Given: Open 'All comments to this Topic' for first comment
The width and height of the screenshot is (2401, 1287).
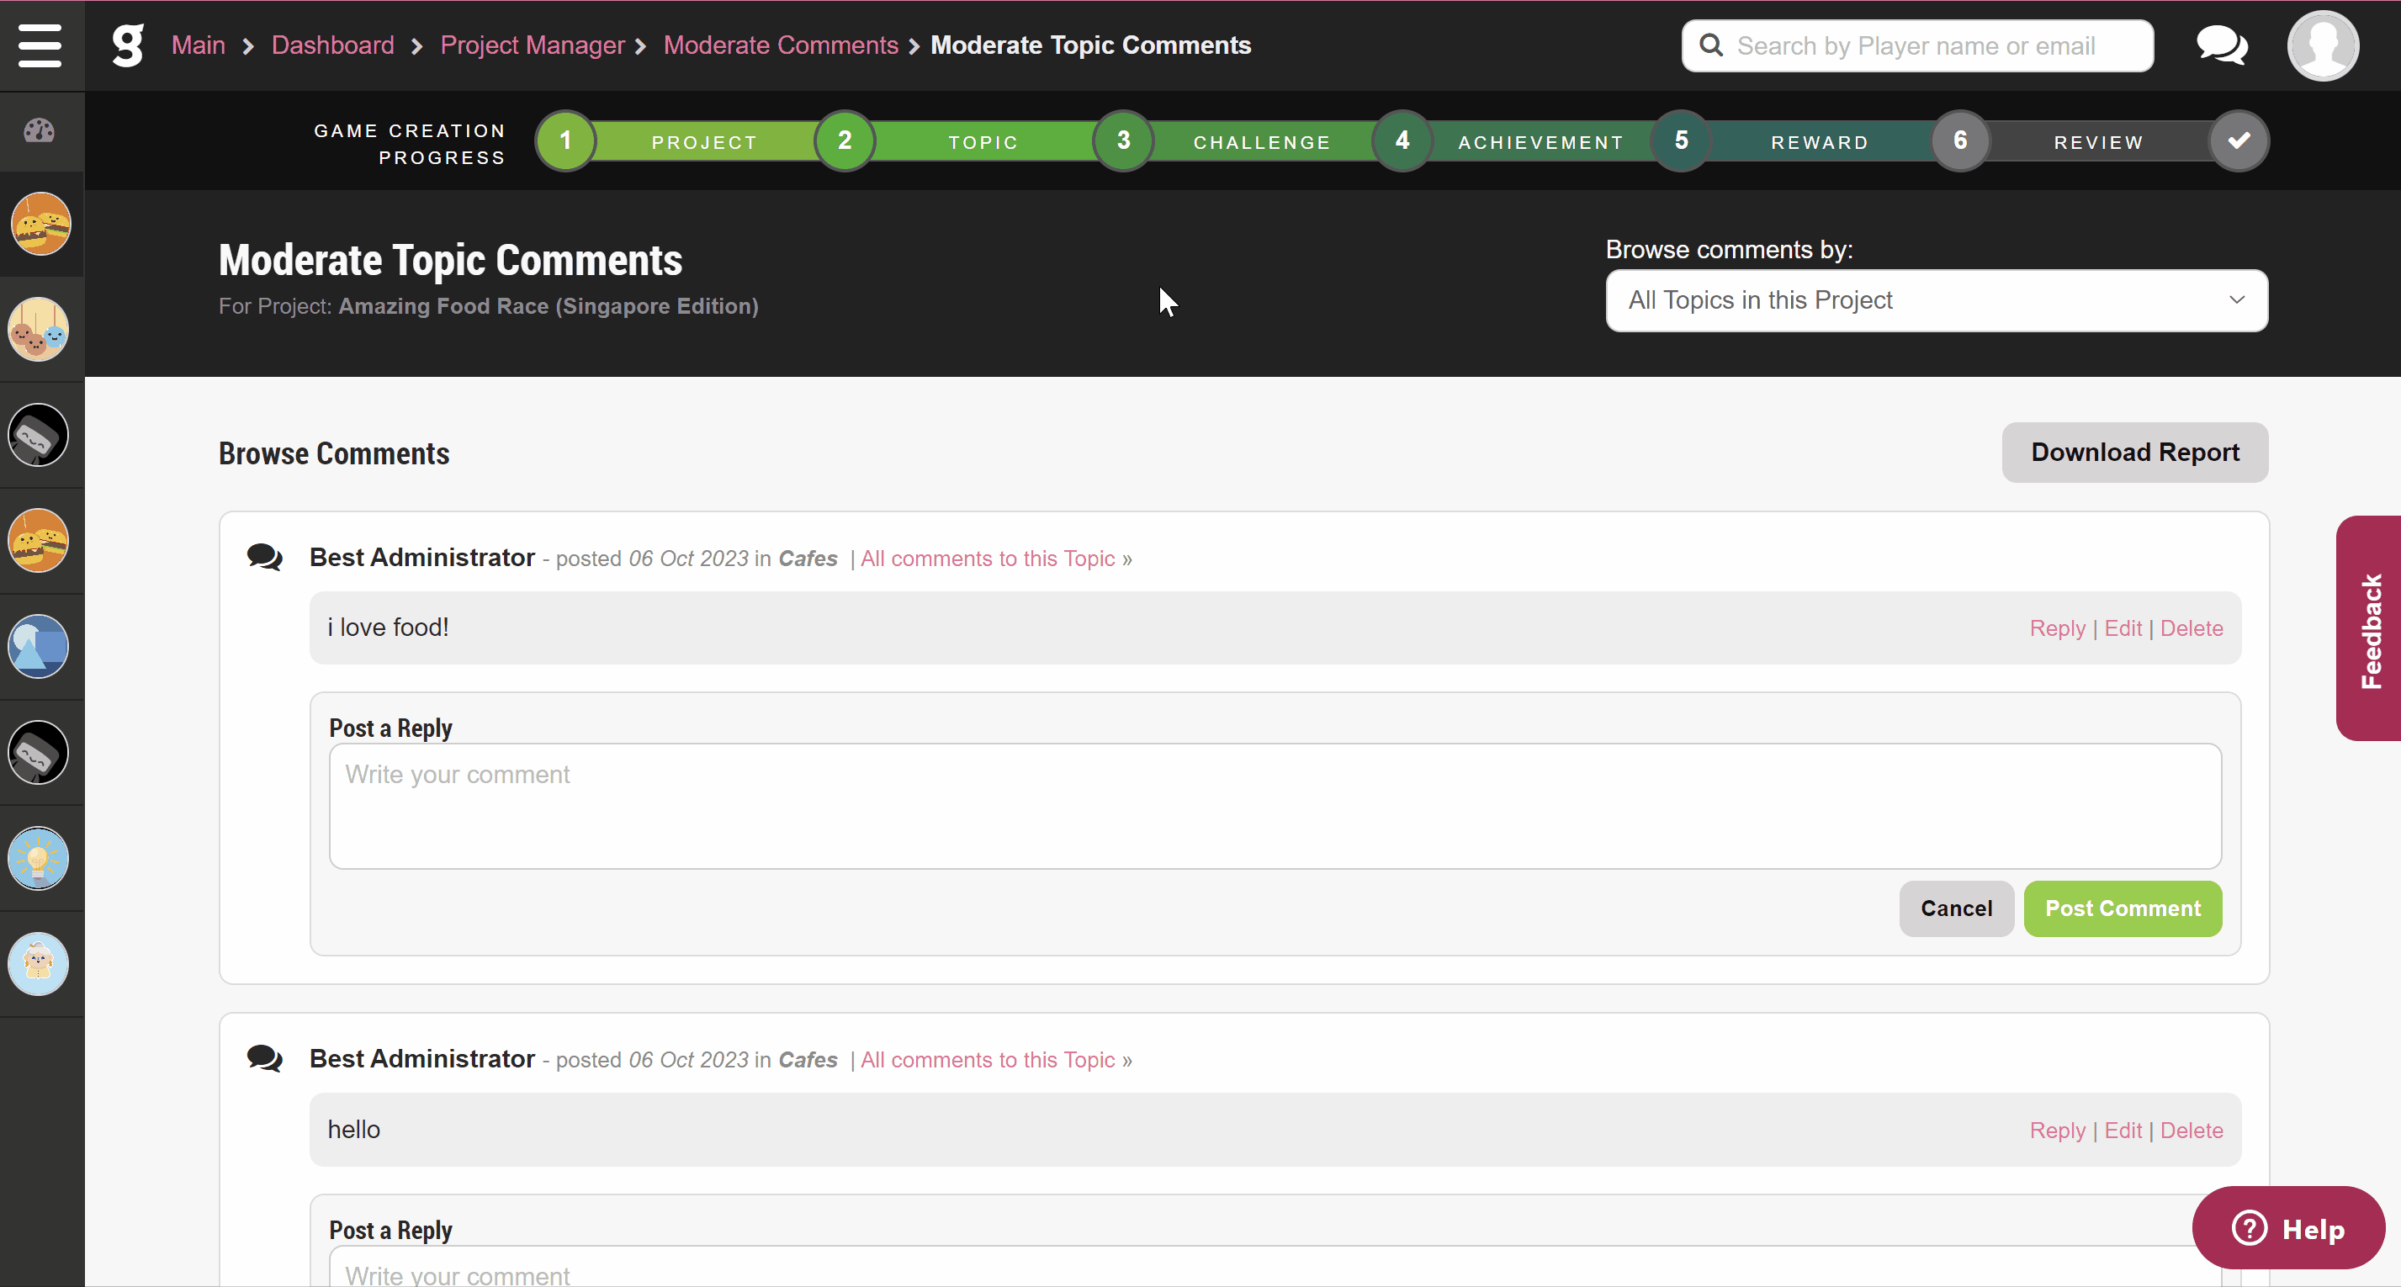Looking at the screenshot, I should [987, 559].
